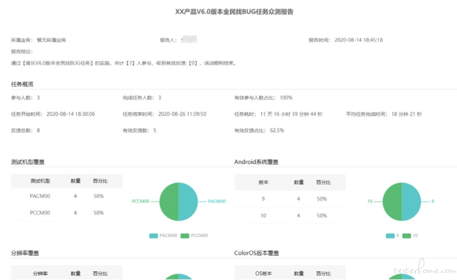457x280 pixels.
Task: Click the 50% cell in the PCCM00 row
Action: coord(99,213)
